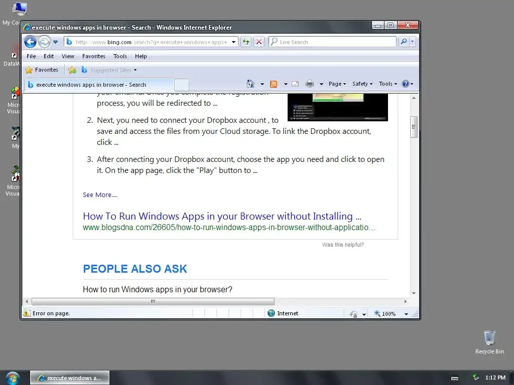This screenshot has width=514, height=385.
Task: Click the Windows Start orb
Action: 13,378
